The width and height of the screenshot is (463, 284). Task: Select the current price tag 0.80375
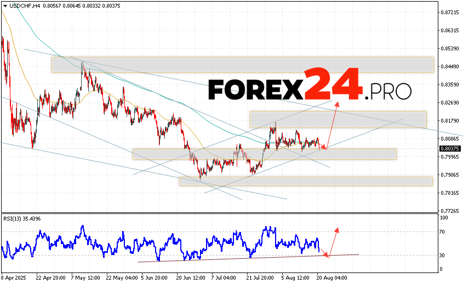tap(450, 148)
